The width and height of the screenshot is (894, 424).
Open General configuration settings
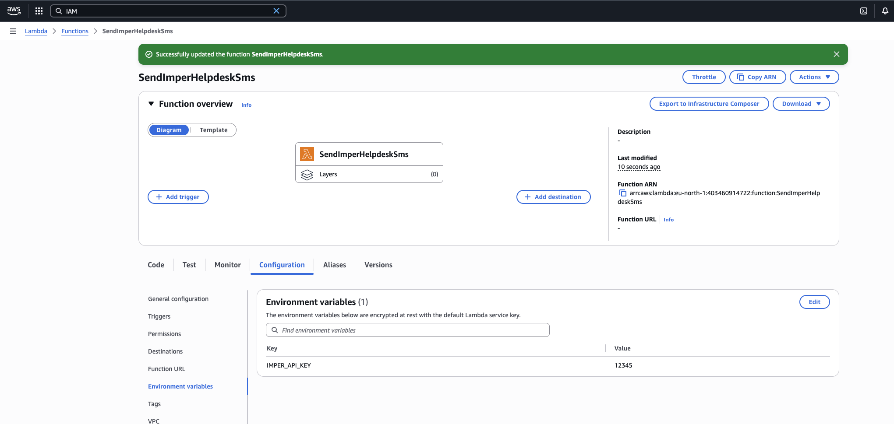(178, 299)
